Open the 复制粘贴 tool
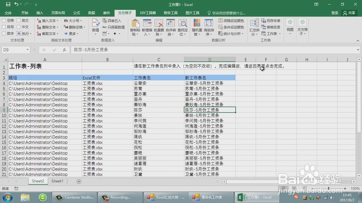 (x=135, y=28)
